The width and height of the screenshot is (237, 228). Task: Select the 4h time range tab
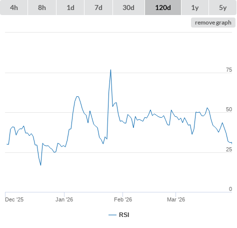click(14, 8)
